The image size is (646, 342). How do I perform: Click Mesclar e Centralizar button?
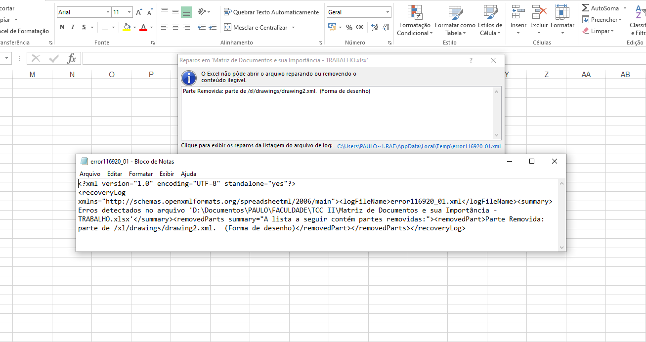coord(256,28)
